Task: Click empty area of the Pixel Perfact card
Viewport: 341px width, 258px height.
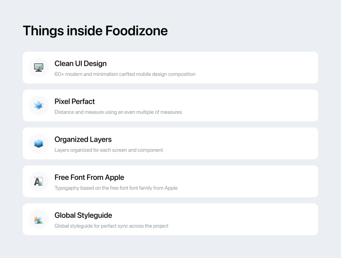Action: (x=258, y=106)
